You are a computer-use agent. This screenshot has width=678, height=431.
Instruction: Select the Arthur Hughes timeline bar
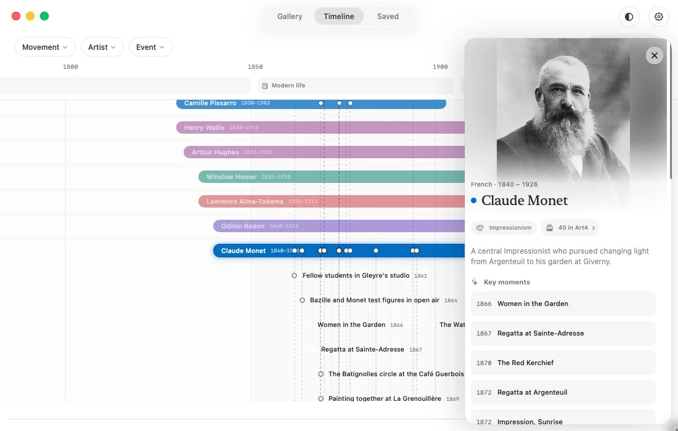click(x=324, y=152)
